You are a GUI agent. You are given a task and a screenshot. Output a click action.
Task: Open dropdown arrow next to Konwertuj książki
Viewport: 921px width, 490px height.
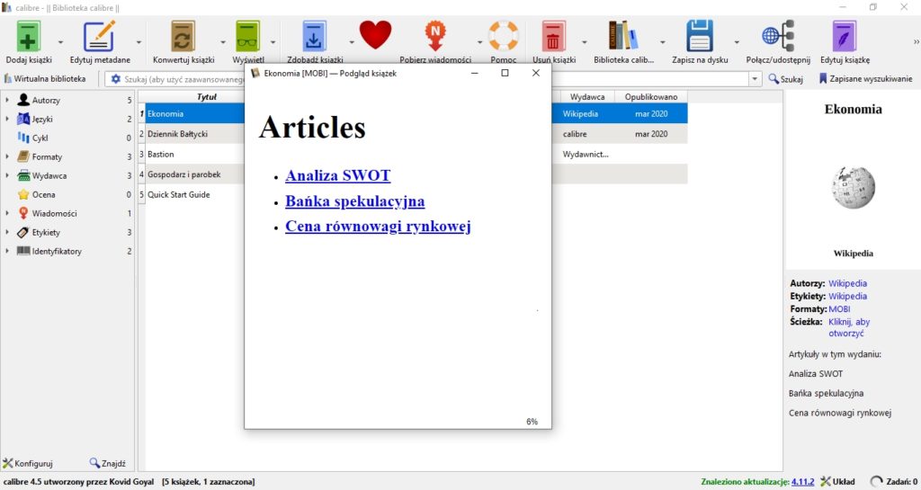coord(223,42)
